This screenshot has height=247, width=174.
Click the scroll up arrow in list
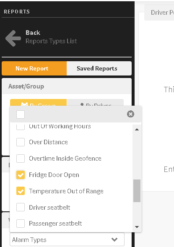(137, 130)
